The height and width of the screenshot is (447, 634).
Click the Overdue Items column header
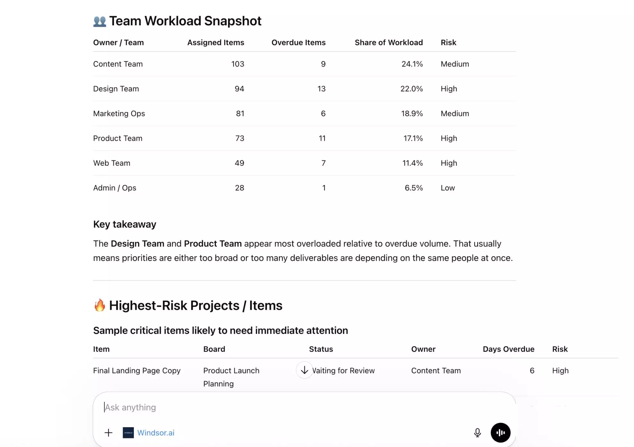coord(298,43)
